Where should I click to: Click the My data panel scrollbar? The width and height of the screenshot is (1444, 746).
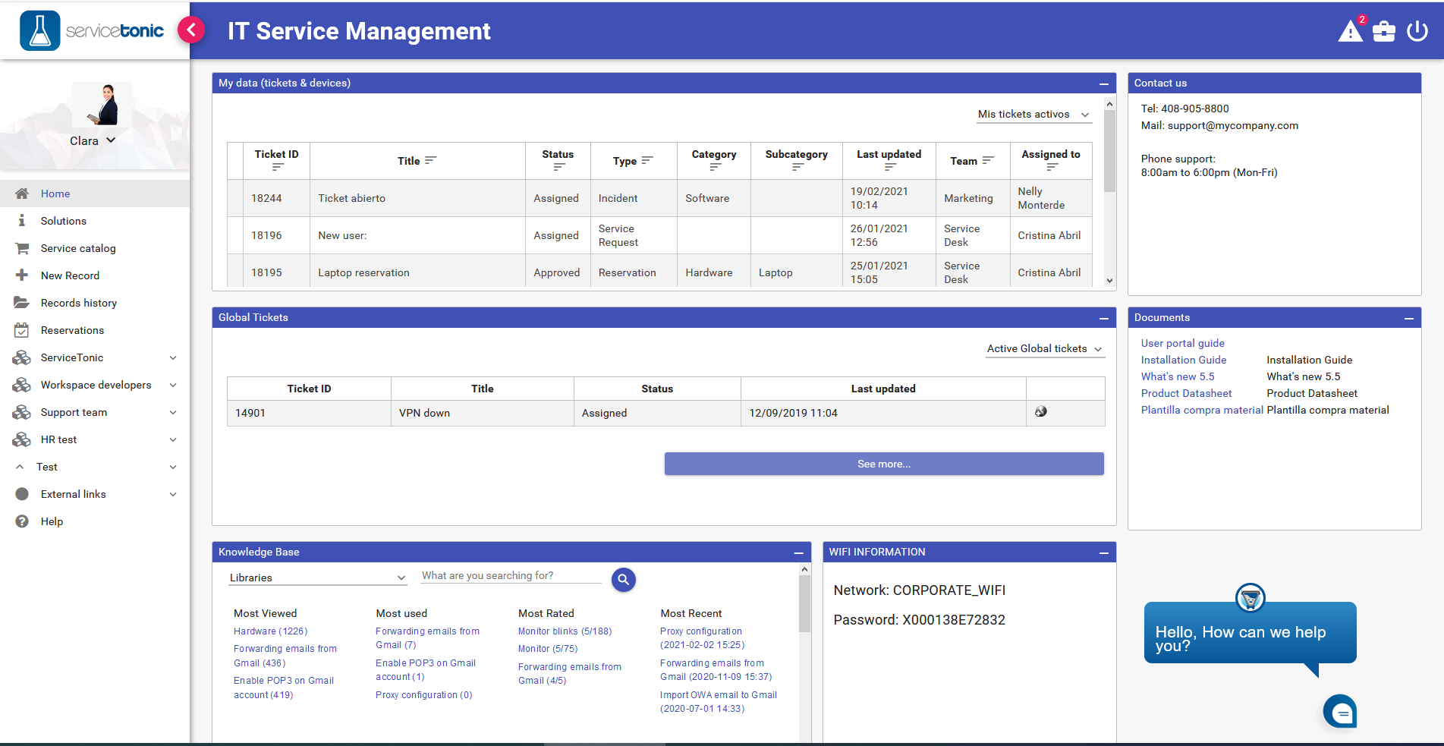pyautogui.click(x=1109, y=152)
